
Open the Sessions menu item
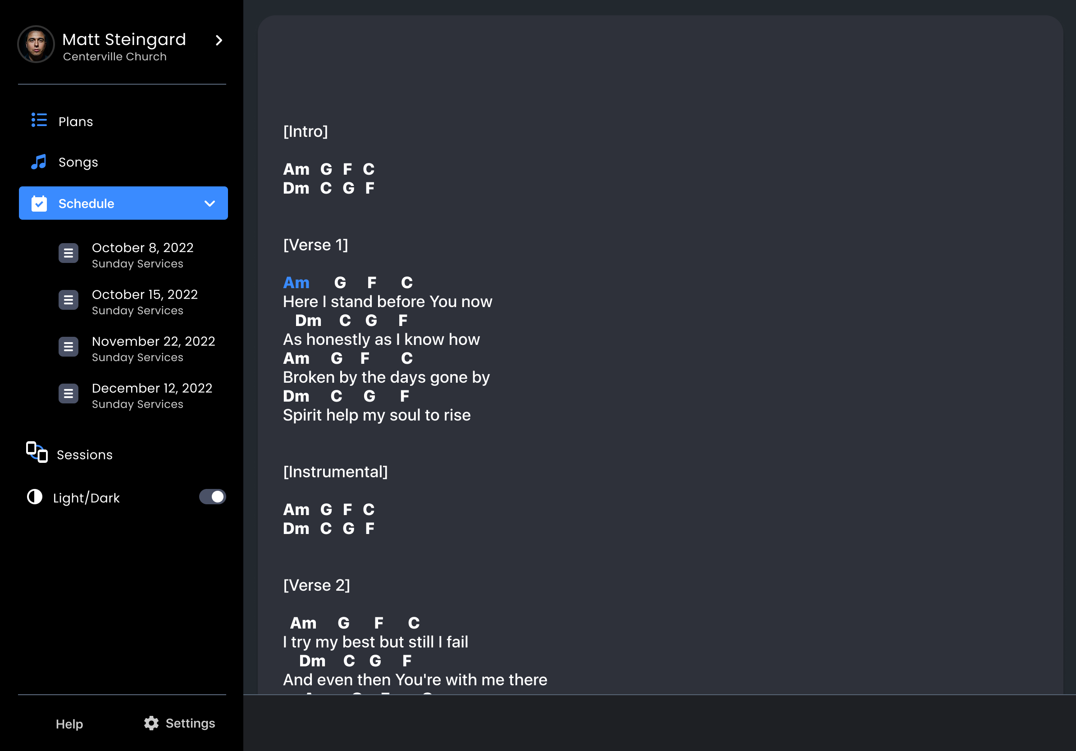coord(84,455)
